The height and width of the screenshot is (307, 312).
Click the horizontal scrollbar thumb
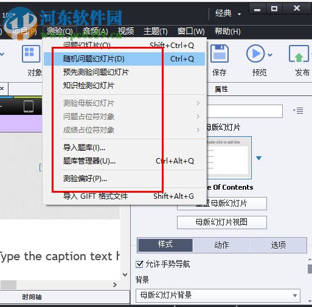click(9, 285)
